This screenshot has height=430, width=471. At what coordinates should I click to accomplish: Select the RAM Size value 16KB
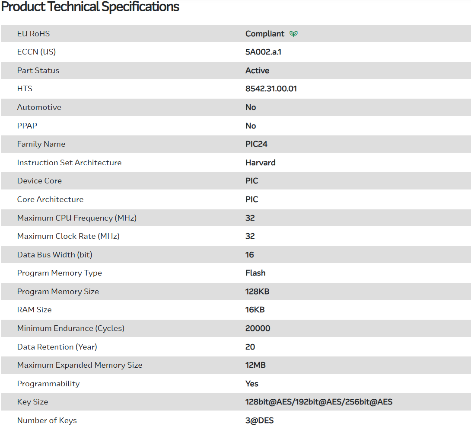255,310
